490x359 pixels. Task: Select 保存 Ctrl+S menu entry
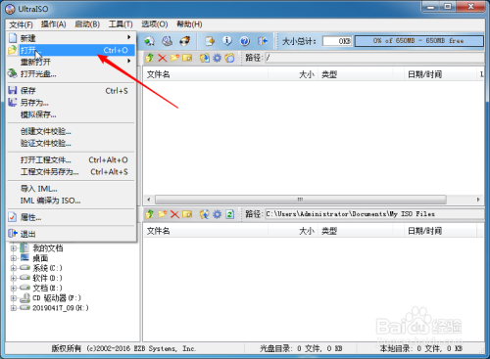pyautogui.click(x=71, y=91)
